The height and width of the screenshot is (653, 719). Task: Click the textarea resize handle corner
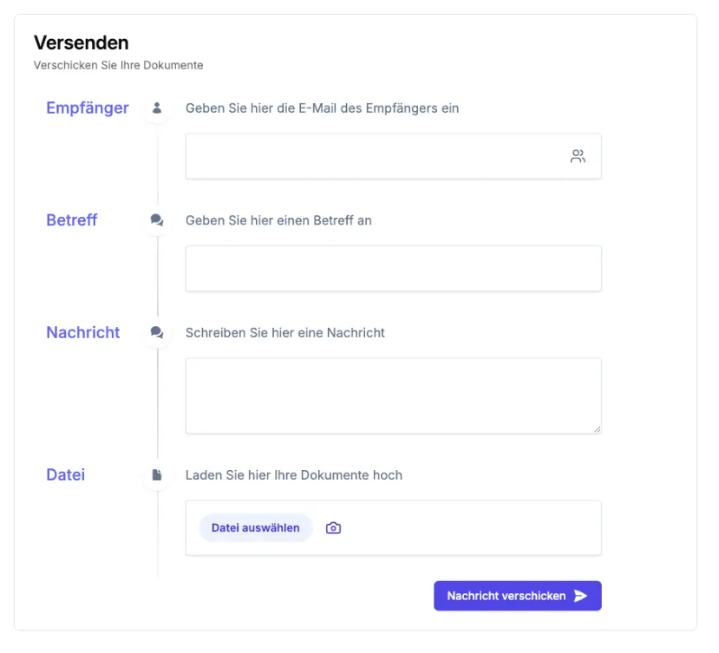(x=597, y=428)
